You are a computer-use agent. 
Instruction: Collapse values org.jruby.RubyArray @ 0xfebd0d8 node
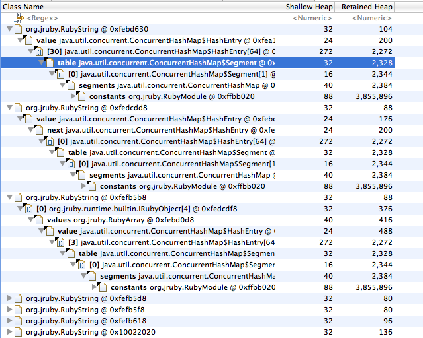tap(30, 220)
